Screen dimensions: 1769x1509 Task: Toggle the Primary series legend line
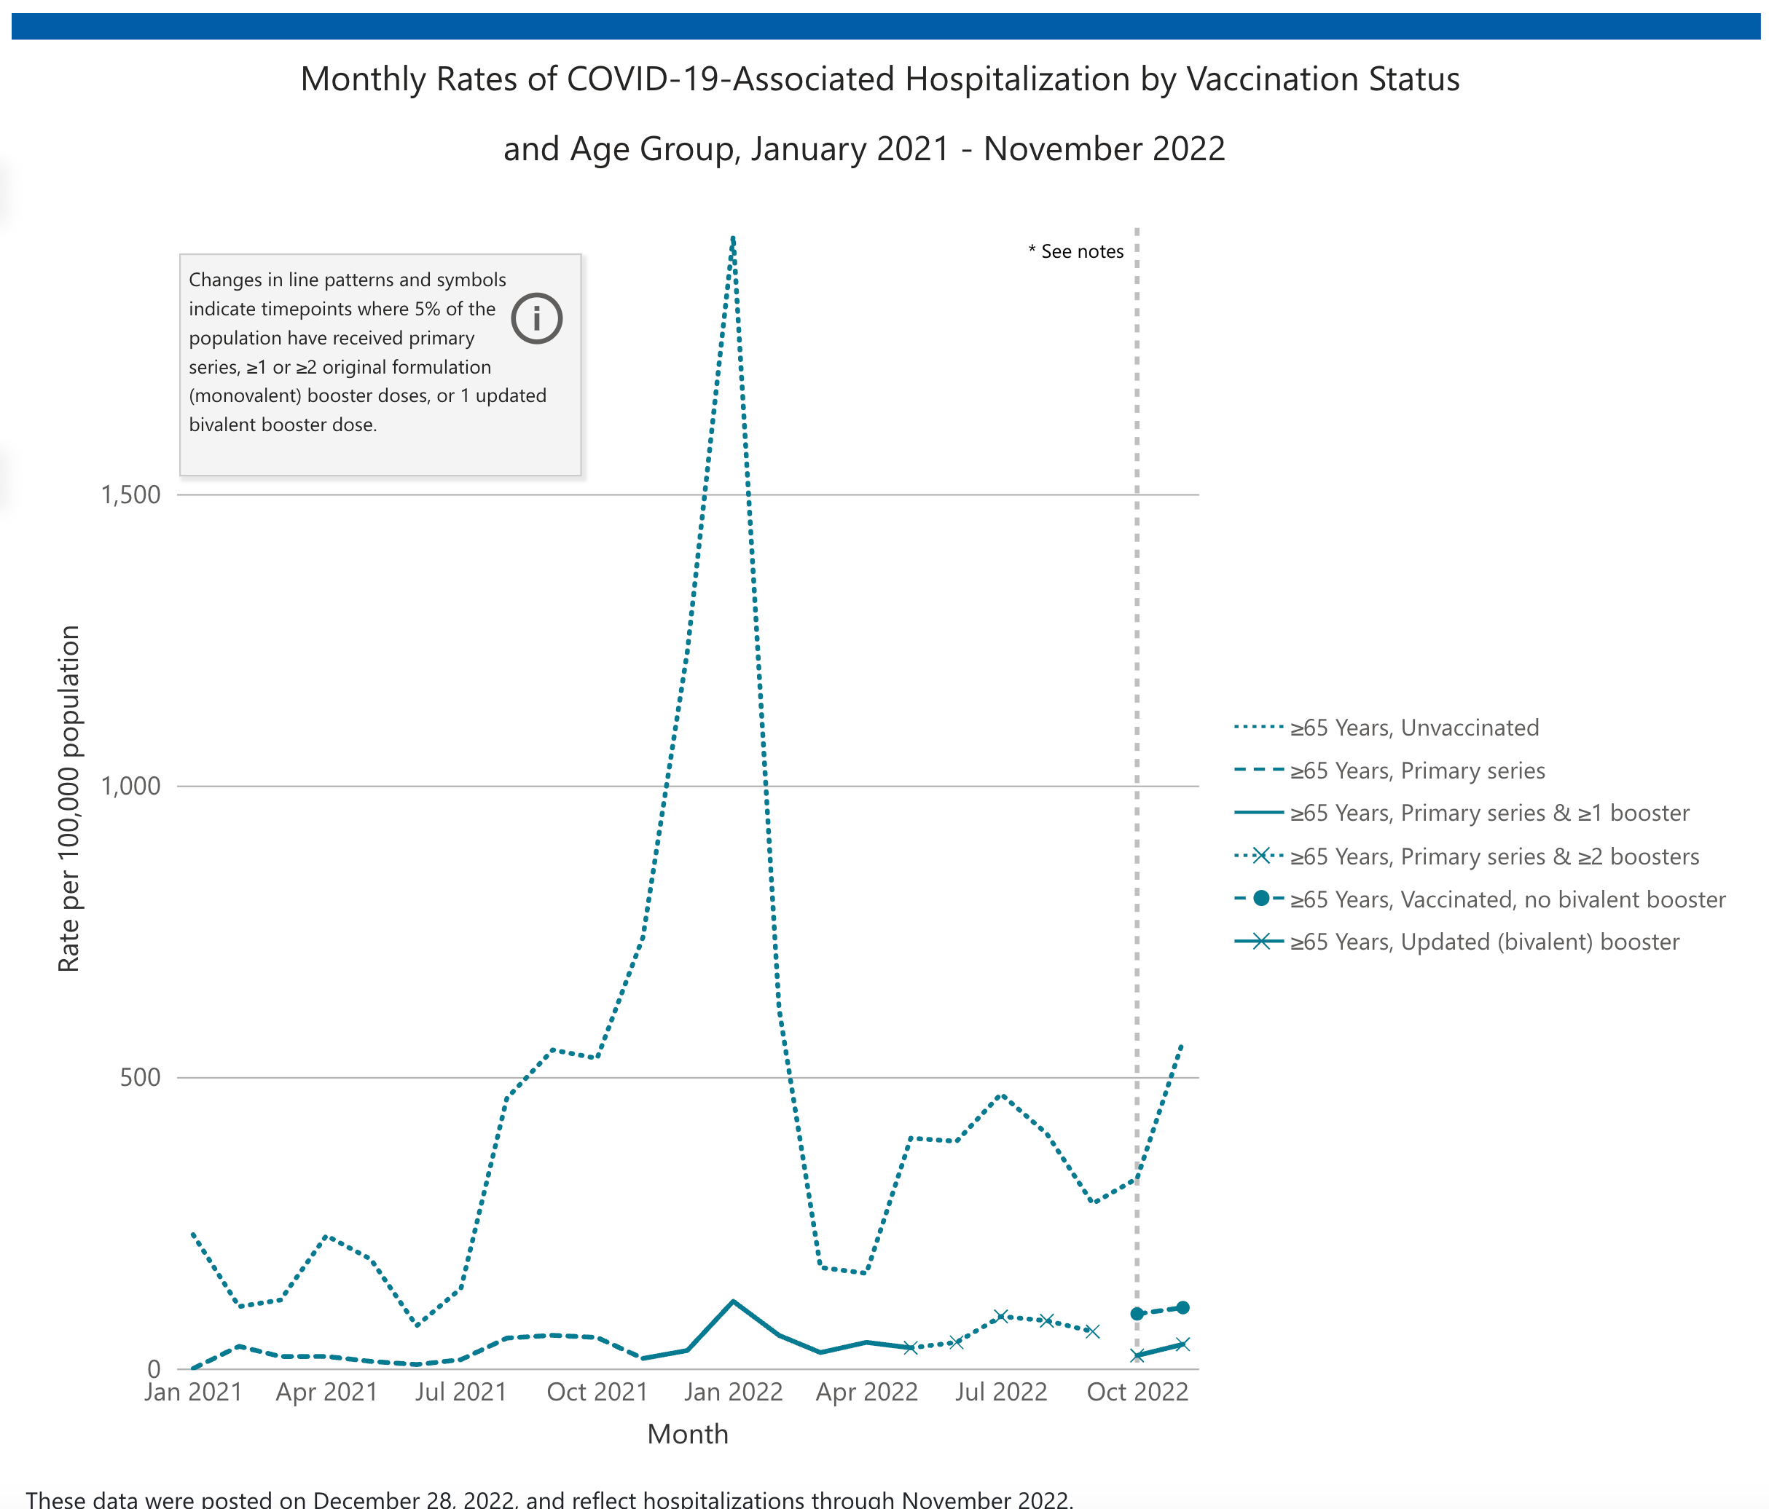point(1258,771)
